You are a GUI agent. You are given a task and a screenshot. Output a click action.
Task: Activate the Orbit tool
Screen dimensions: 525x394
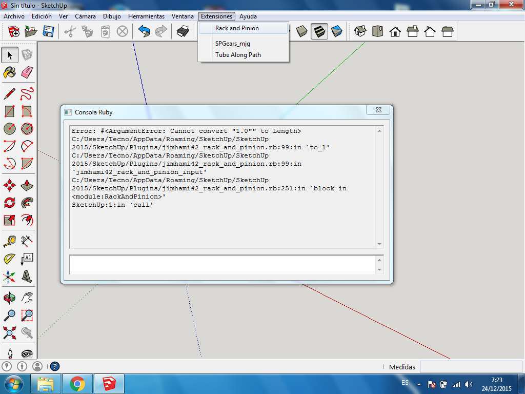[x=10, y=298]
